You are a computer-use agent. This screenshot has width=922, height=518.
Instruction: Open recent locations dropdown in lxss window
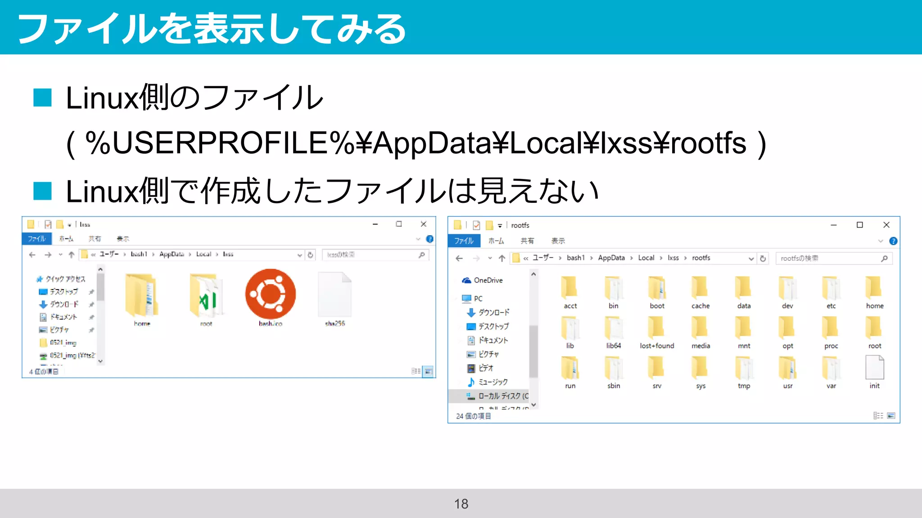click(x=60, y=255)
